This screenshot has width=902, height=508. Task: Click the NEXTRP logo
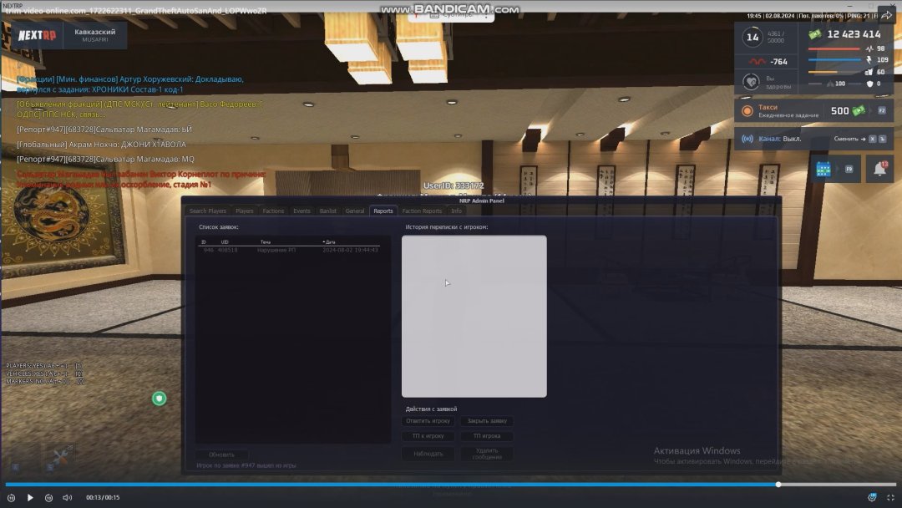coord(37,36)
